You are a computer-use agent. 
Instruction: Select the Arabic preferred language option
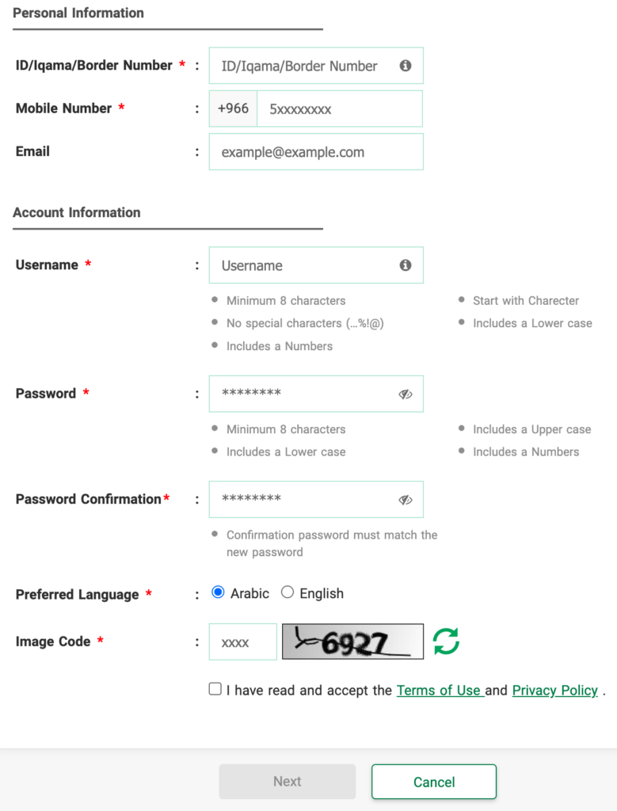pos(217,592)
